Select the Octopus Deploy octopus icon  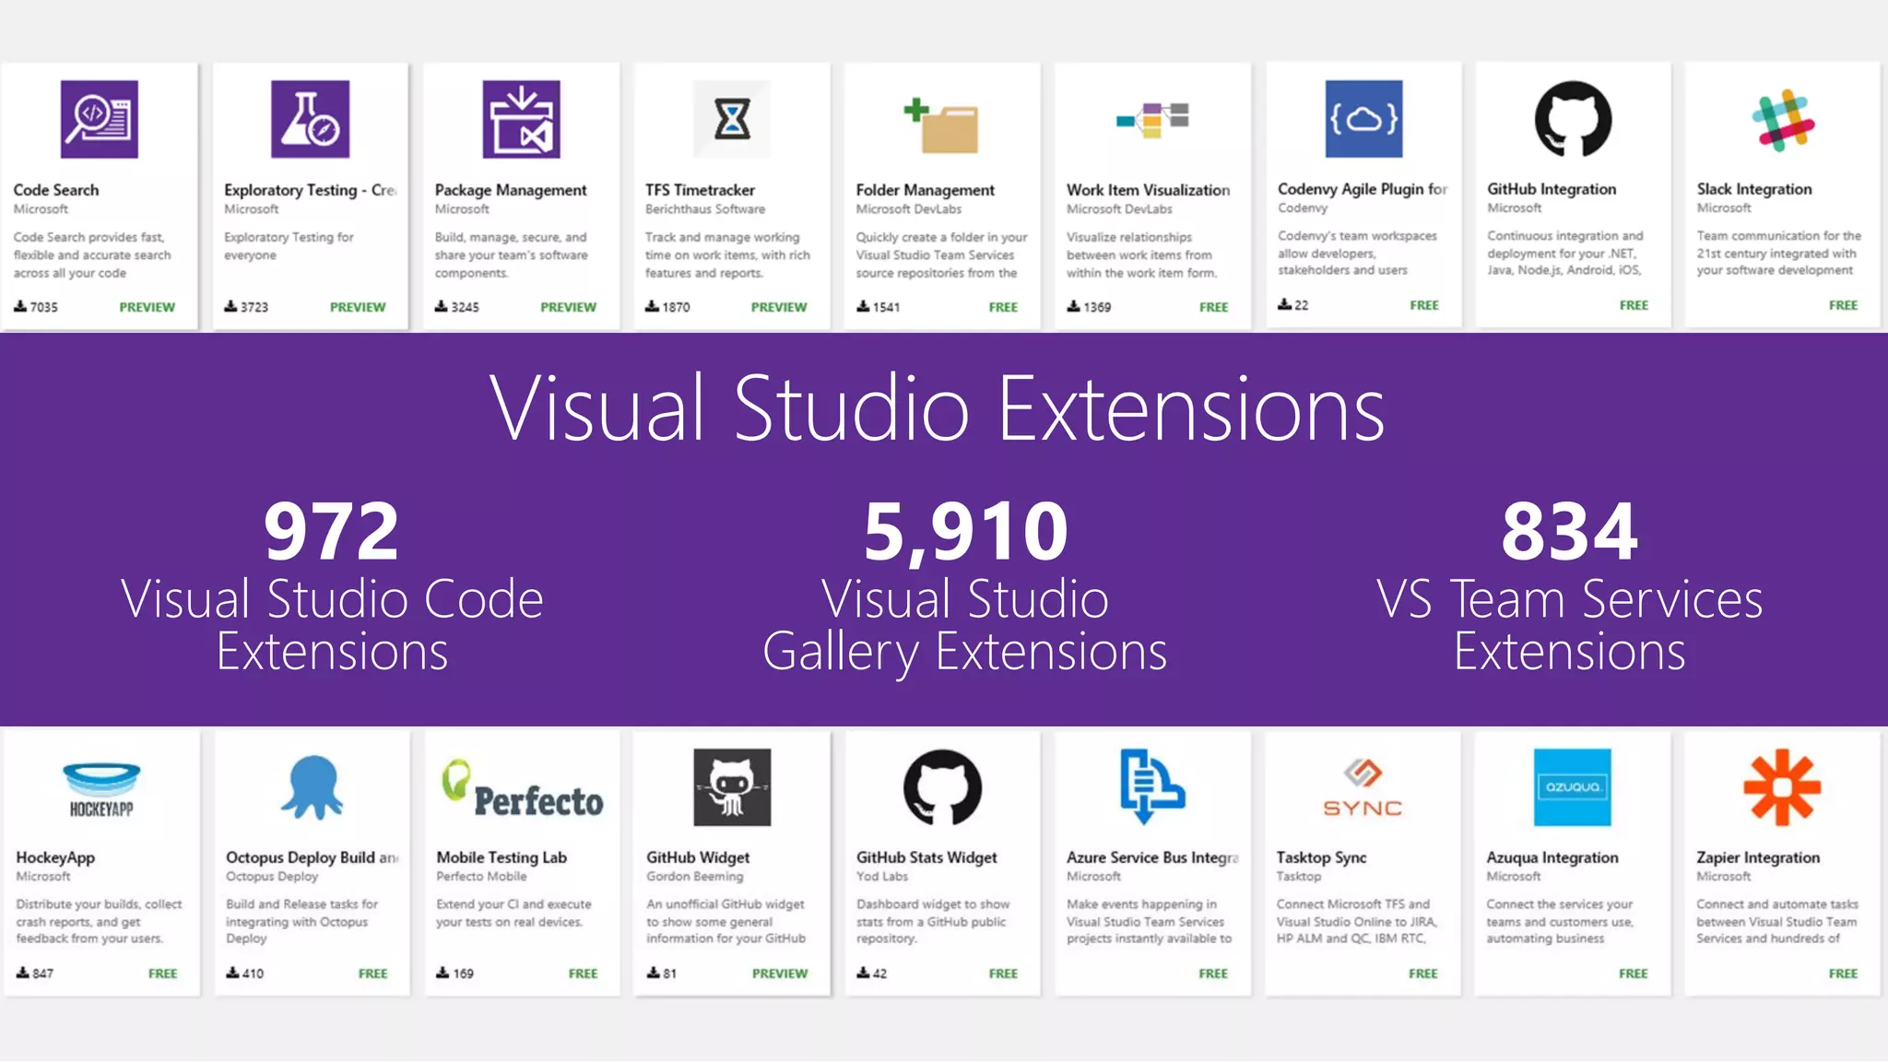click(312, 788)
